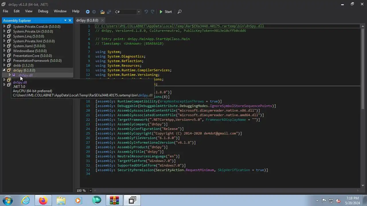Click the grayed Navigate Forward arrow

coord(94,12)
